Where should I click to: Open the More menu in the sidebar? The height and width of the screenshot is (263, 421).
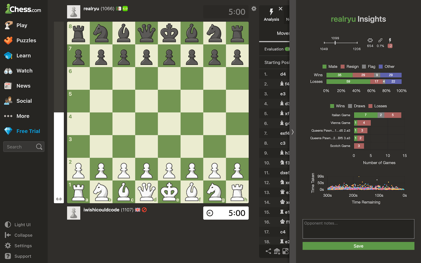16,116
